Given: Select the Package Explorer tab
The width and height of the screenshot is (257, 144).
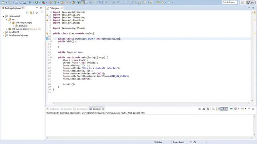Looking at the screenshot, I should point(13,8).
